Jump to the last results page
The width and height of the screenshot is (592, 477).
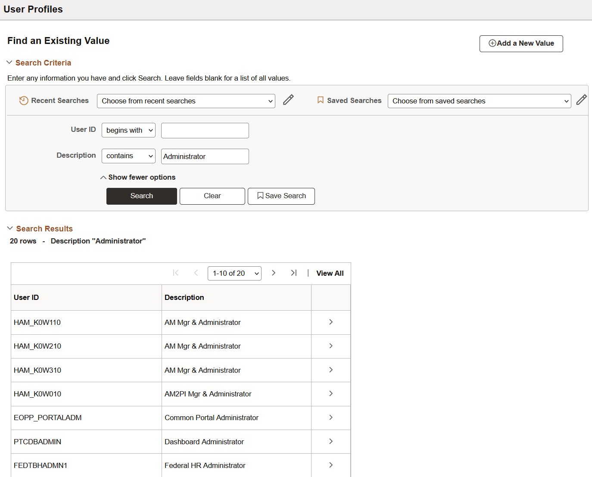294,273
